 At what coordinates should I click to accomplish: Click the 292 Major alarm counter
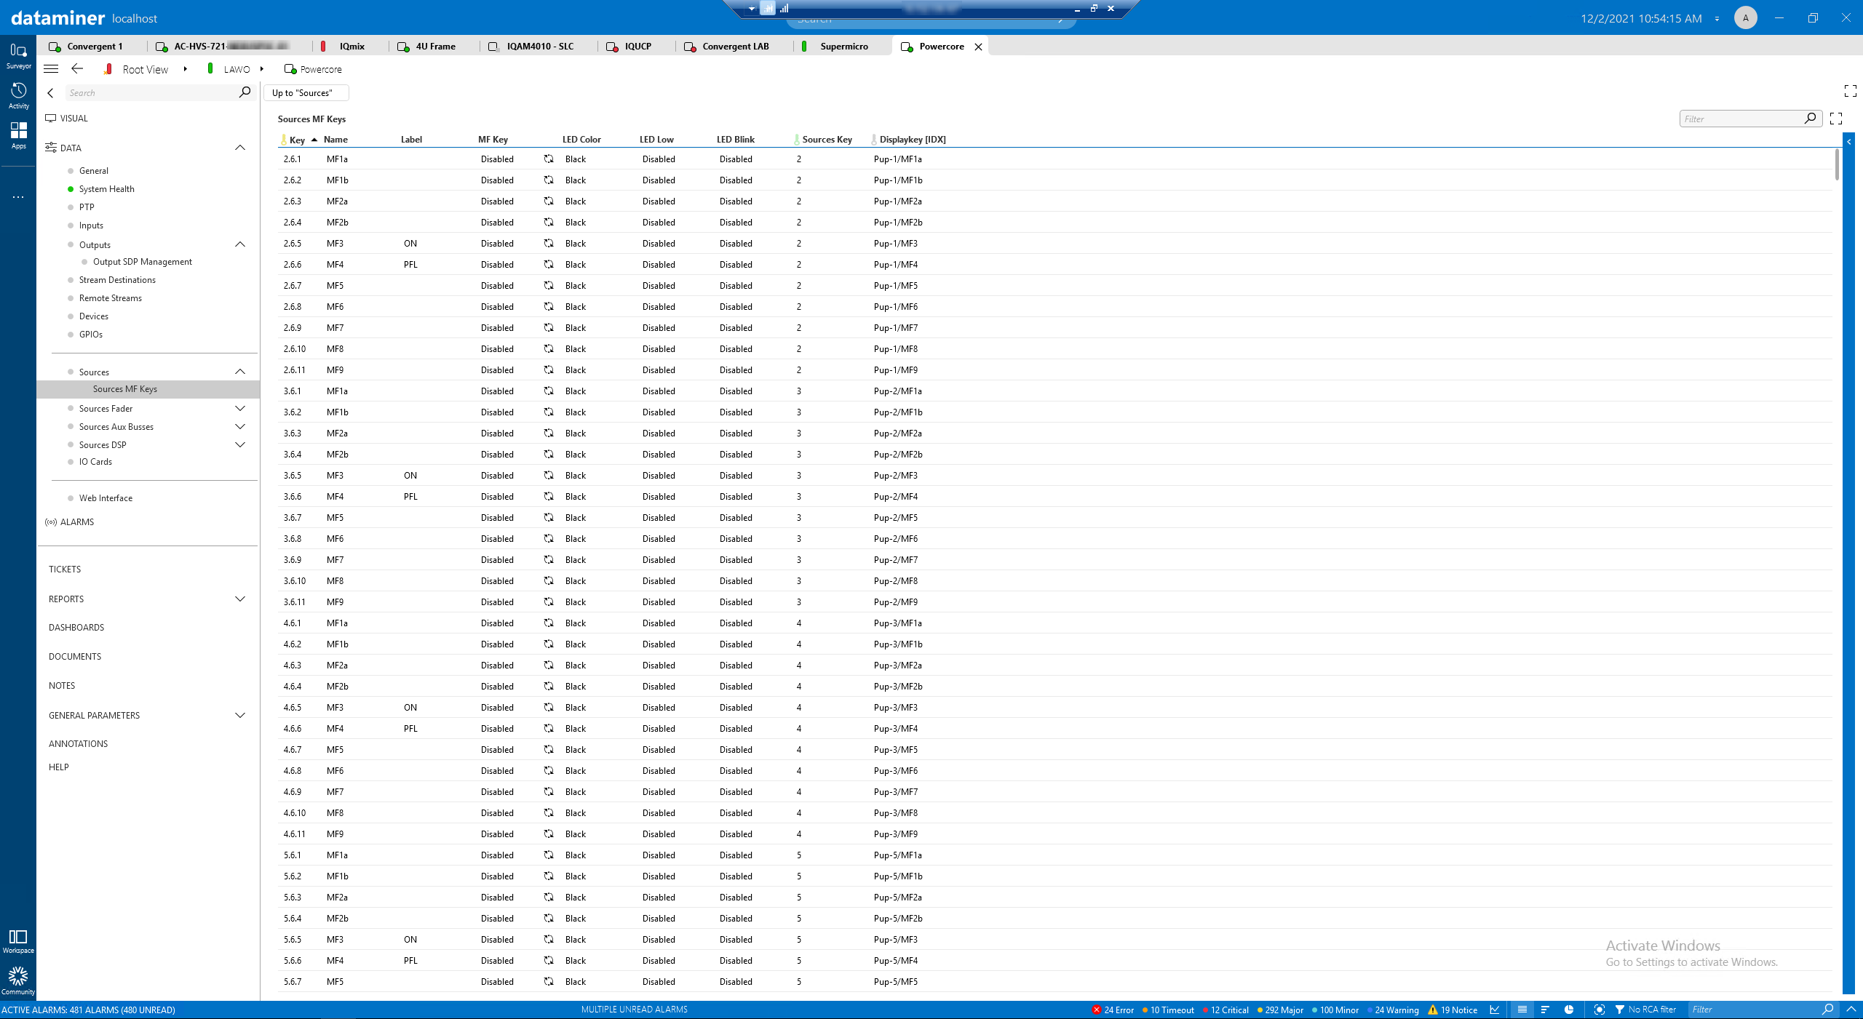click(1280, 1010)
